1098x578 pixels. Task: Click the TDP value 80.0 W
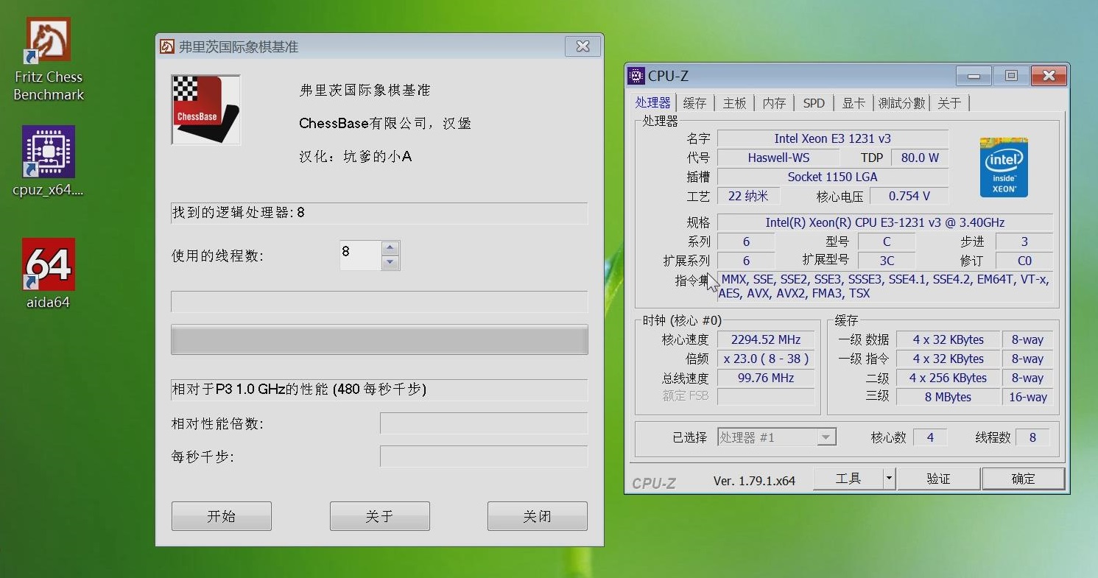(920, 158)
